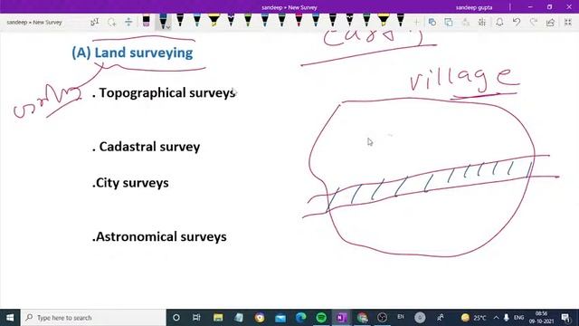Screen dimensions: 579x326
Task: Select the red-tipped pen
Action: click(299, 20)
